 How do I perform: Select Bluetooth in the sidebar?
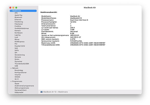click(x=18, y=17)
